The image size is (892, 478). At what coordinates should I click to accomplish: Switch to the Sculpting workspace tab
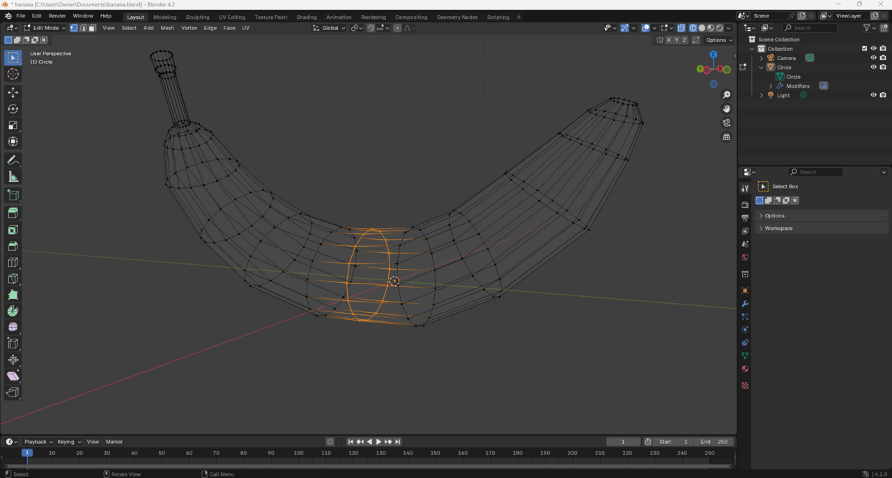pyautogui.click(x=197, y=17)
